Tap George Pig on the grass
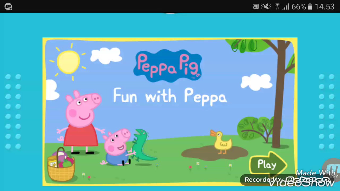The image size is (340, 191). point(117,147)
